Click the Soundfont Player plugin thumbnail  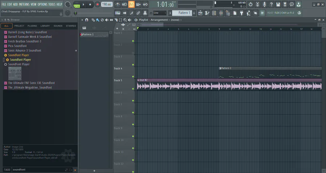pos(15,73)
